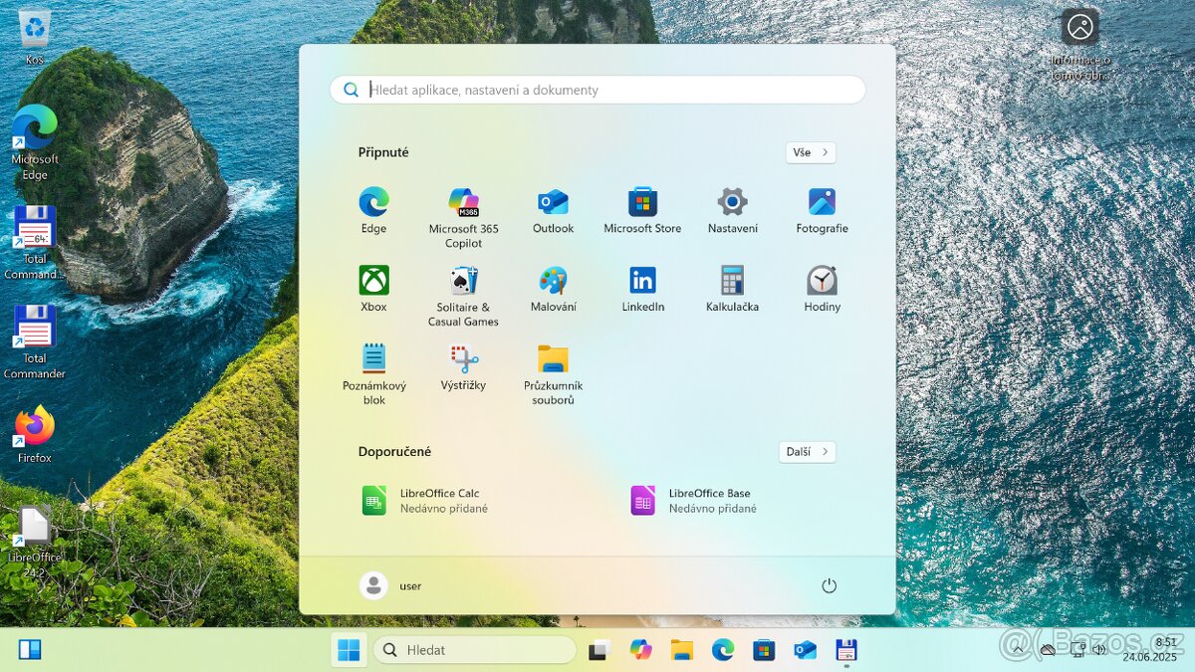Expand Vše to show all apps
The height and width of the screenshot is (672, 1195).
811,152
